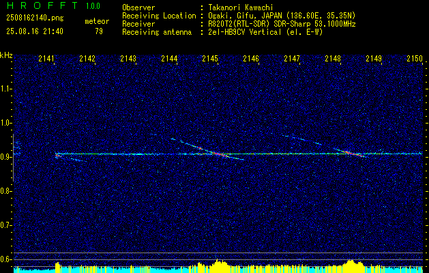Click observer name Takanori Kawachi
Image resolution: width=429 pixels, height=273 pixels.
point(241,8)
